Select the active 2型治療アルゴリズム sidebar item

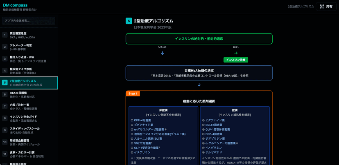click(29, 83)
